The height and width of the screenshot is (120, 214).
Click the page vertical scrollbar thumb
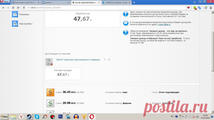click(x=212, y=51)
